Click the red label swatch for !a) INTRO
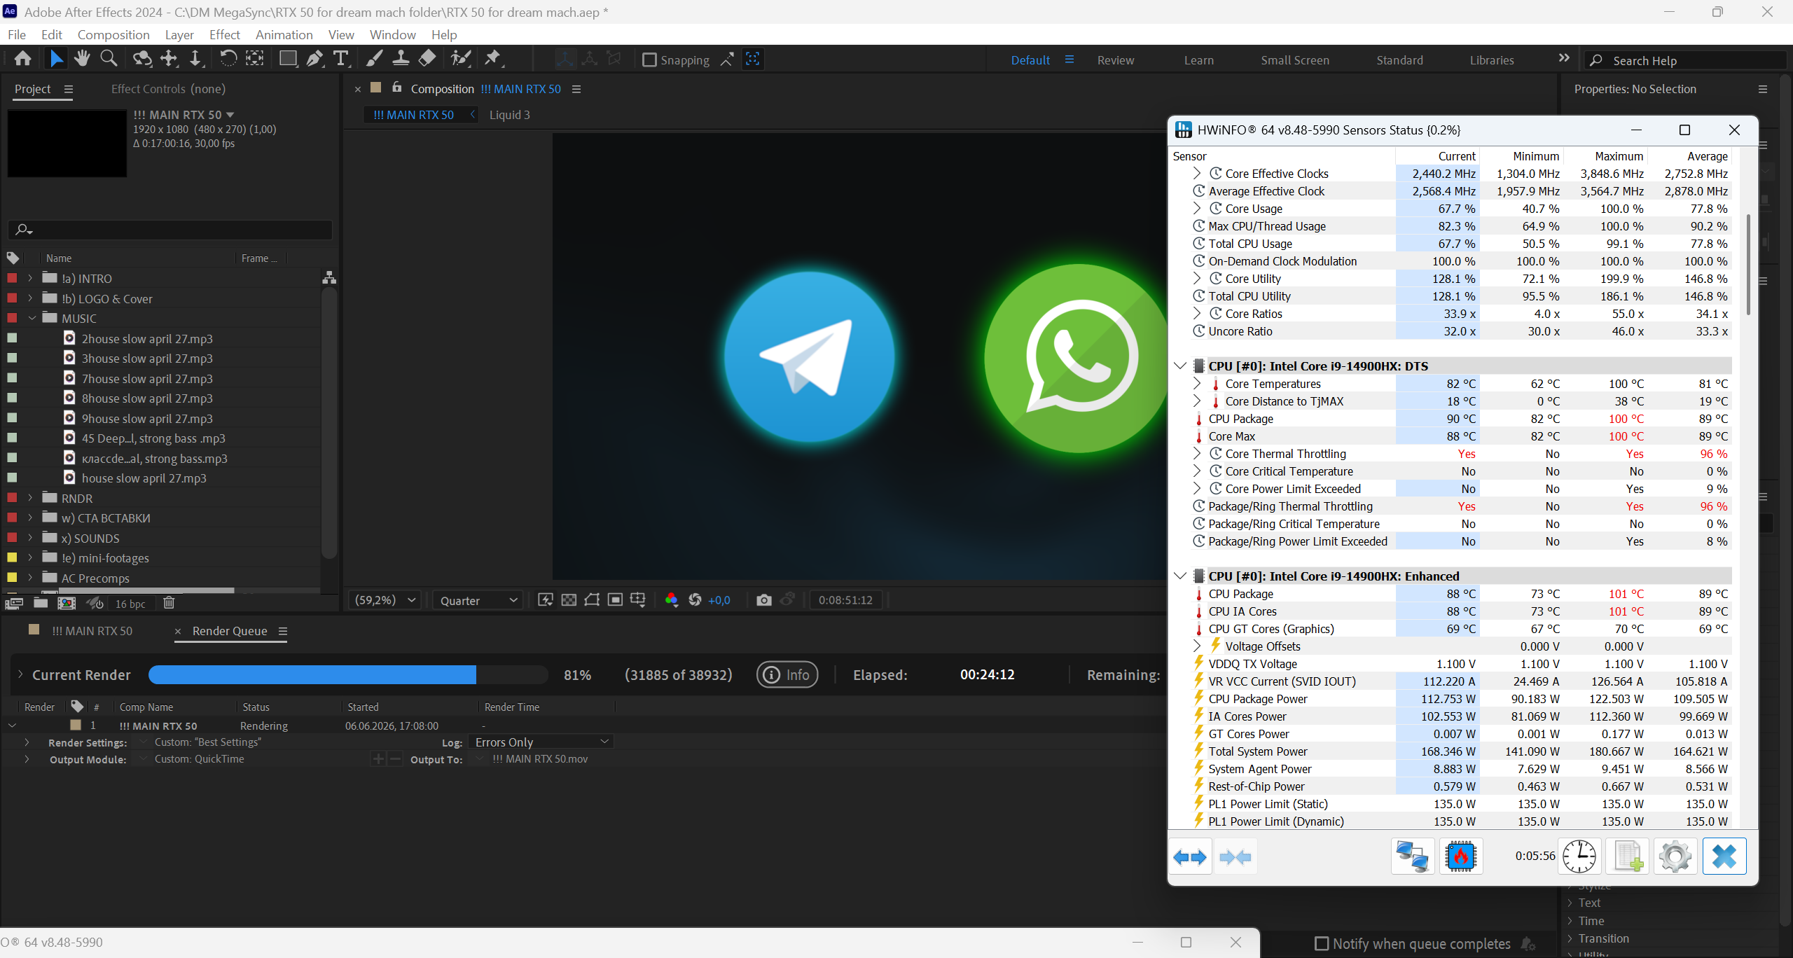This screenshot has height=958, width=1793. (x=12, y=278)
